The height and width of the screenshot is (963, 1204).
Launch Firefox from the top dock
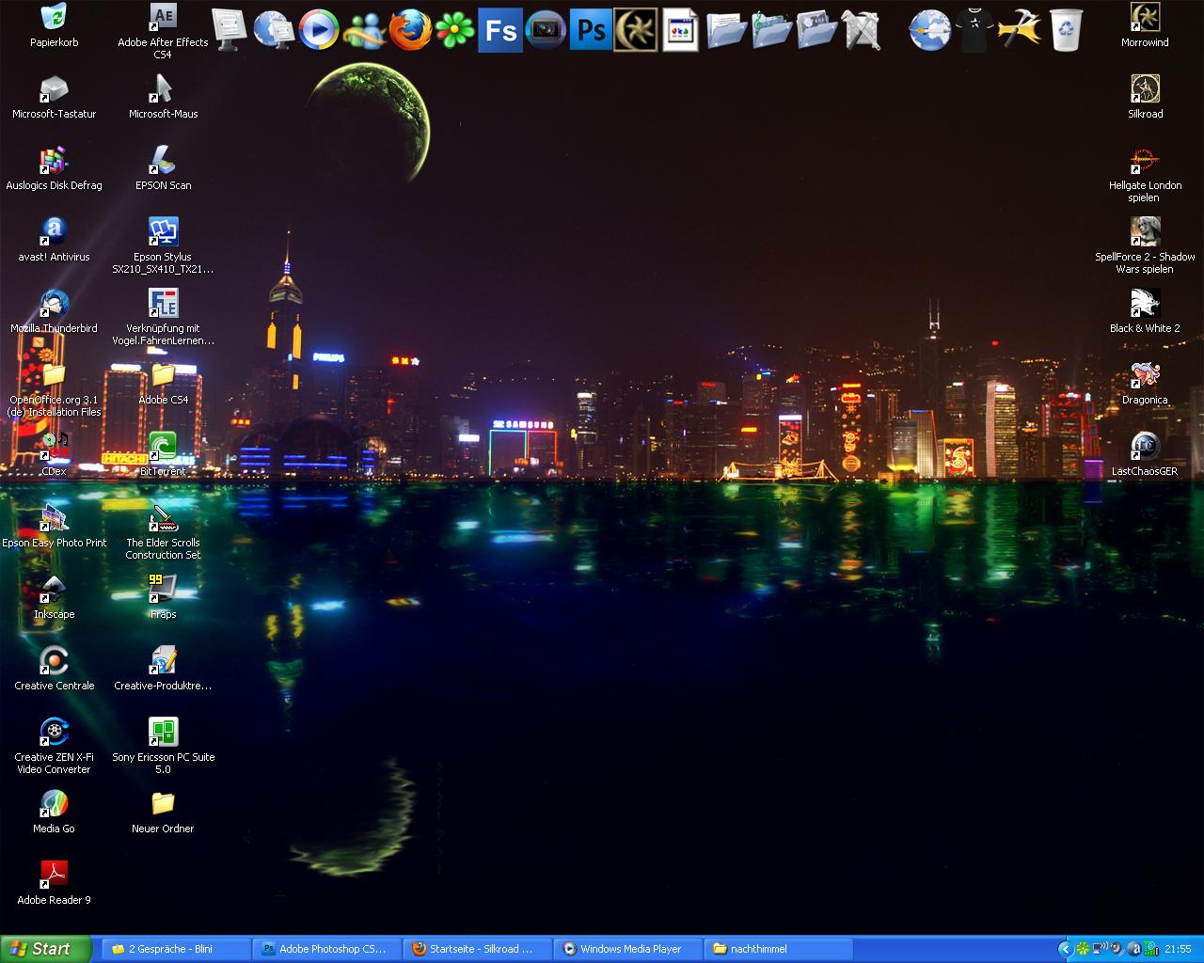click(x=410, y=30)
